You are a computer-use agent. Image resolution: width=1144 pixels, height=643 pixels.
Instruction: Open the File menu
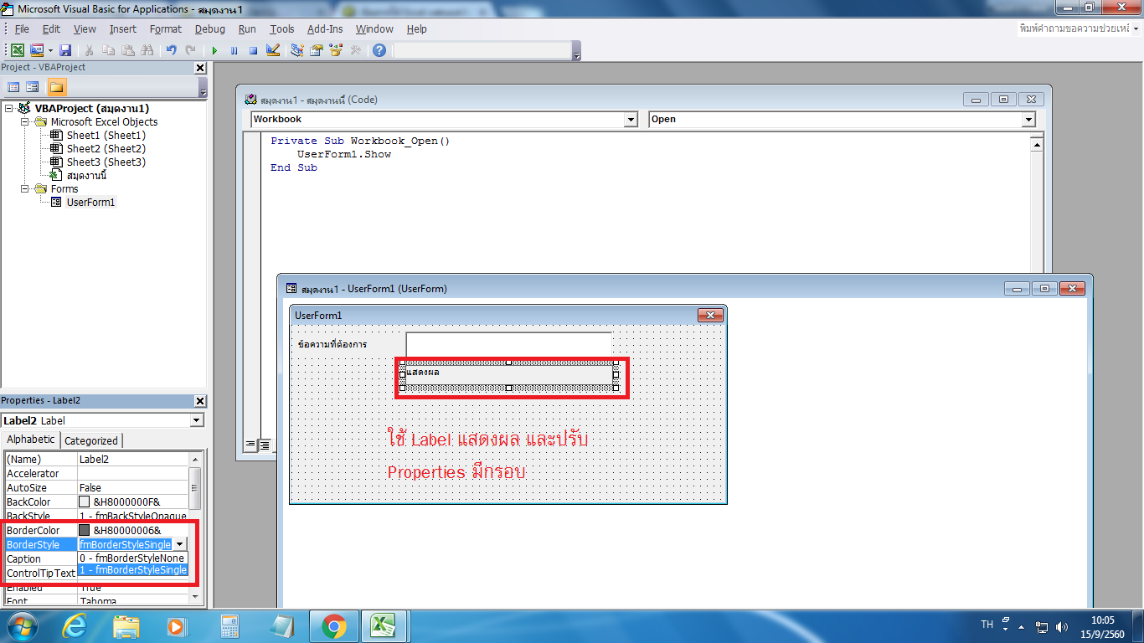pyautogui.click(x=22, y=28)
